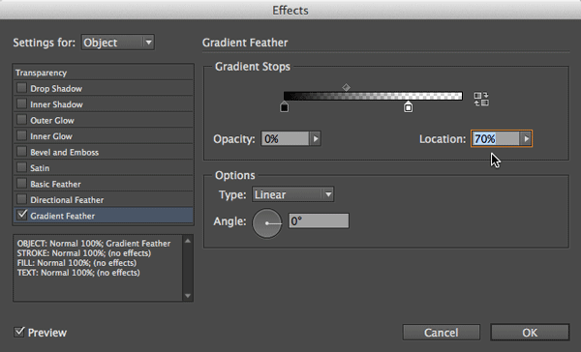
Task: Click the Angle dial control
Action: (x=267, y=223)
